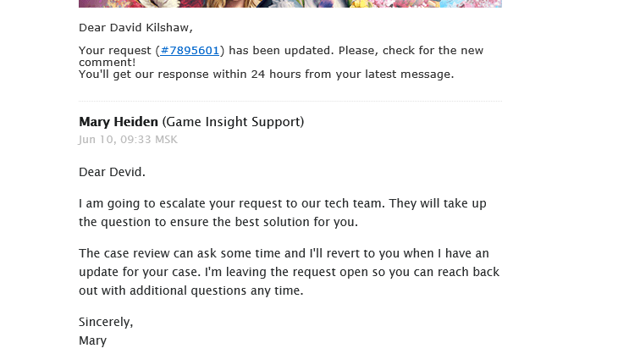Click line starting The case review can ask
This screenshot has width=629, height=354.
click(x=284, y=254)
